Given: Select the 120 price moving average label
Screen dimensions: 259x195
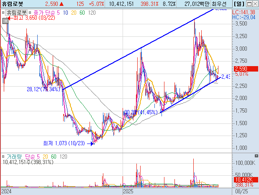Looking at the screenshot, I should pos(92,13).
